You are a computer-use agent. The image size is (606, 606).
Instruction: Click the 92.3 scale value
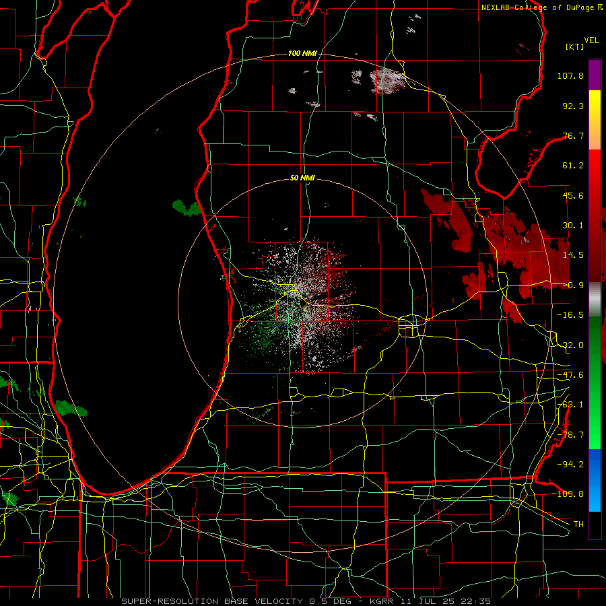[573, 106]
